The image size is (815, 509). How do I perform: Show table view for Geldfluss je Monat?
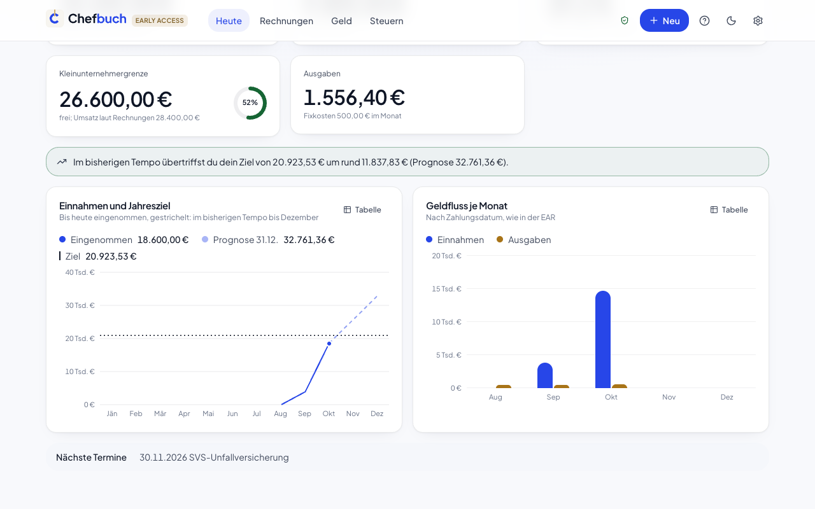pyautogui.click(x=729, y=209)
